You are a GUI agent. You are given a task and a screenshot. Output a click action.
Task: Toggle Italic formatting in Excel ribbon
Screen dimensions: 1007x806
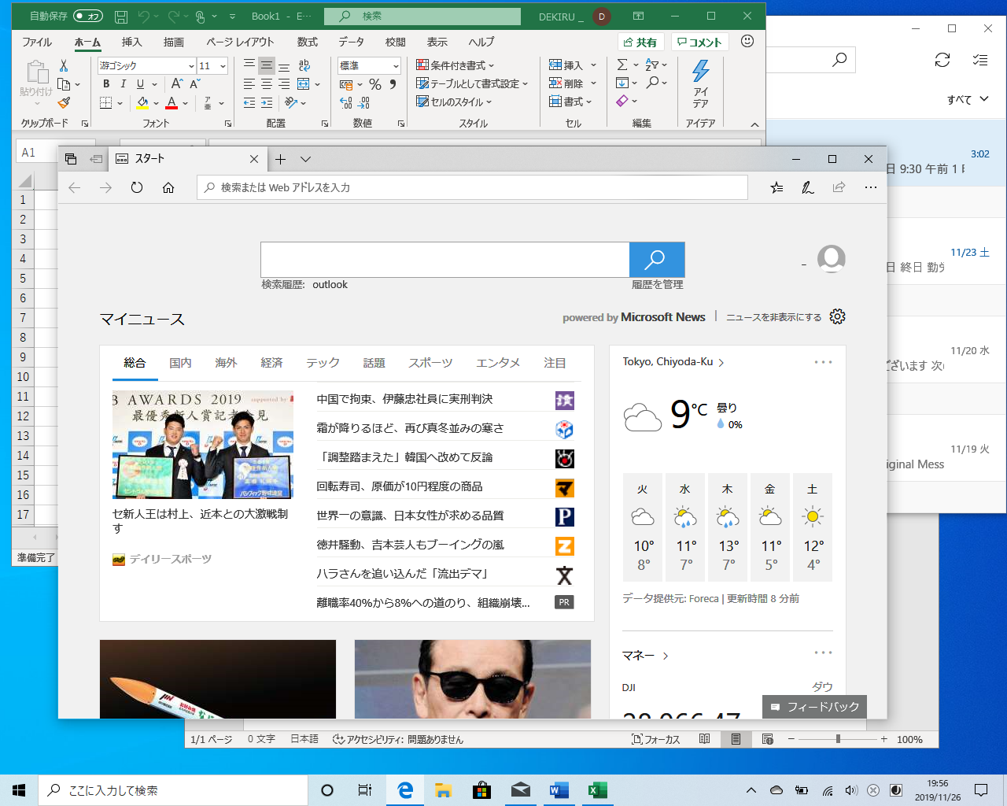(x=123, y=84)
